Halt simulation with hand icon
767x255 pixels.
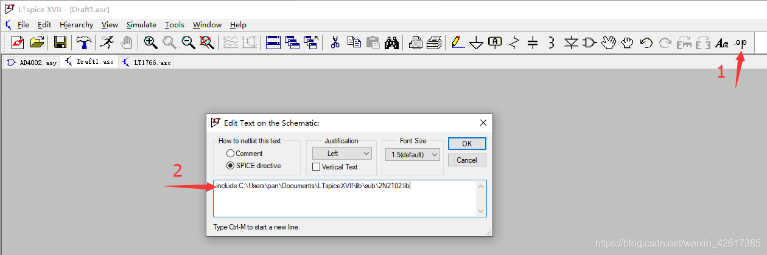126,42
